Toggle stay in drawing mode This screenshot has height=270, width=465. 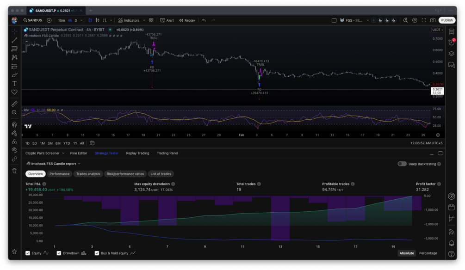click(14, 133)
